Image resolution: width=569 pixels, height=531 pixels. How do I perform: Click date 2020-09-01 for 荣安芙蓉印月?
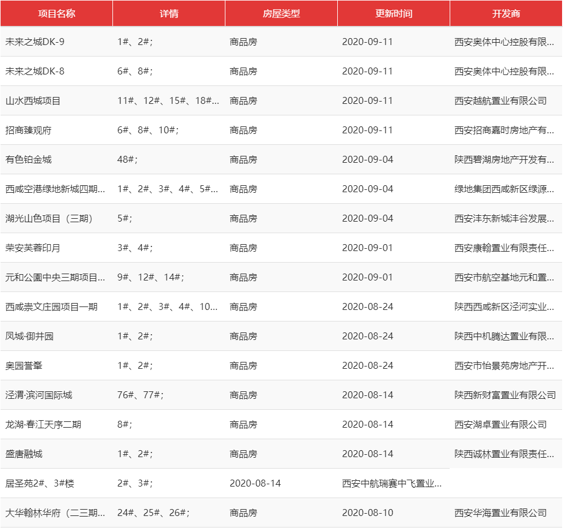(x=368, y=248)
